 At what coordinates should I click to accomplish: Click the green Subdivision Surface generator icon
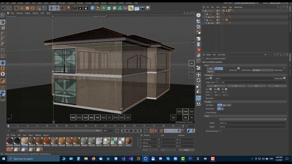(104, 8)
